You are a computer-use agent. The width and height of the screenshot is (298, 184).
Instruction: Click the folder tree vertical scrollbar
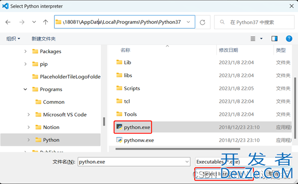[x=104, y=122]
